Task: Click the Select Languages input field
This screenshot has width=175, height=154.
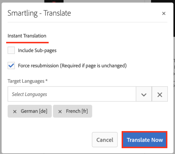Action: [x=72, y=94]
